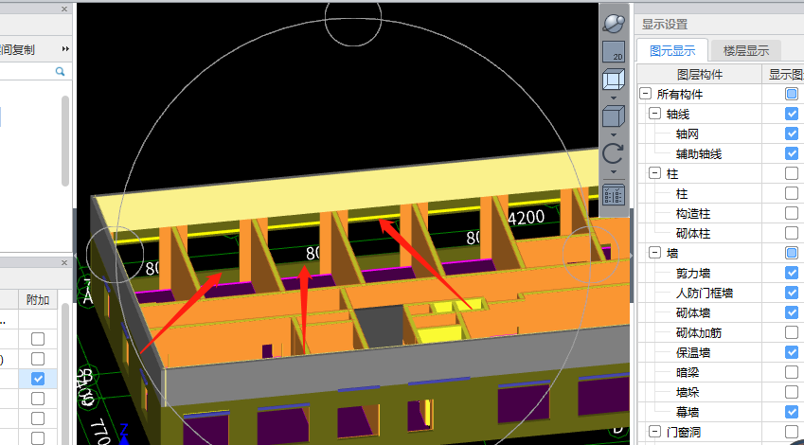Uncheck the 幕墙 checkbox

click(x=792, y=412)
